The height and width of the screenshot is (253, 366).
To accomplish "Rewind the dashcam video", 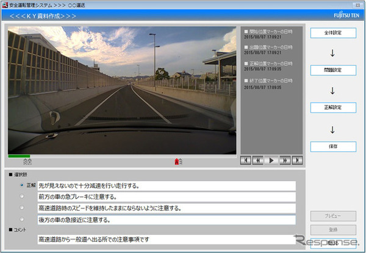I will pos(258,160).
